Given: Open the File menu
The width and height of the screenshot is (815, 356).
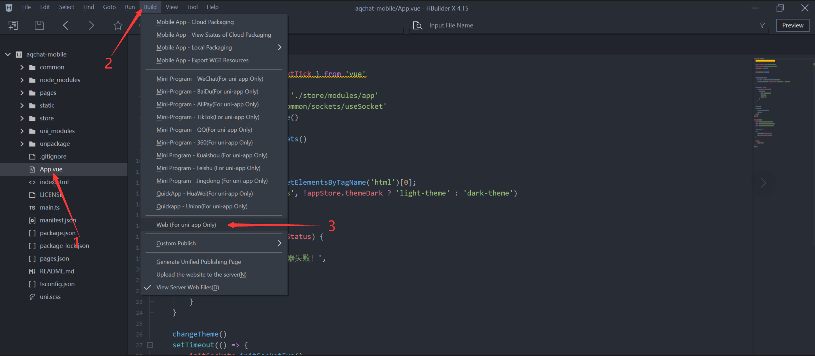Looking at the screenshot, I should point(26,7).
